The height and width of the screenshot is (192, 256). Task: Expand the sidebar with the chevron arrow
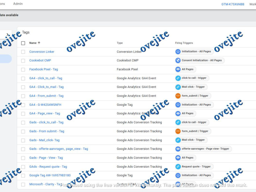(7, 35)
